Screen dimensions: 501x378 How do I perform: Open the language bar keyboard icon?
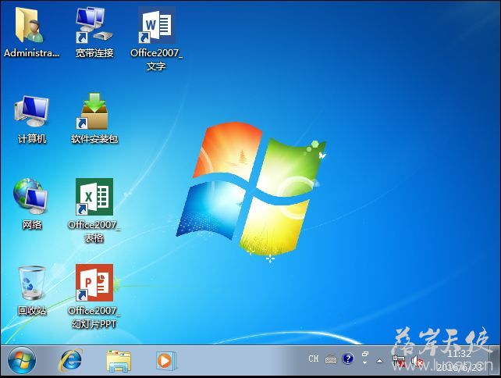pyautogui.click(x=331, y=360)
